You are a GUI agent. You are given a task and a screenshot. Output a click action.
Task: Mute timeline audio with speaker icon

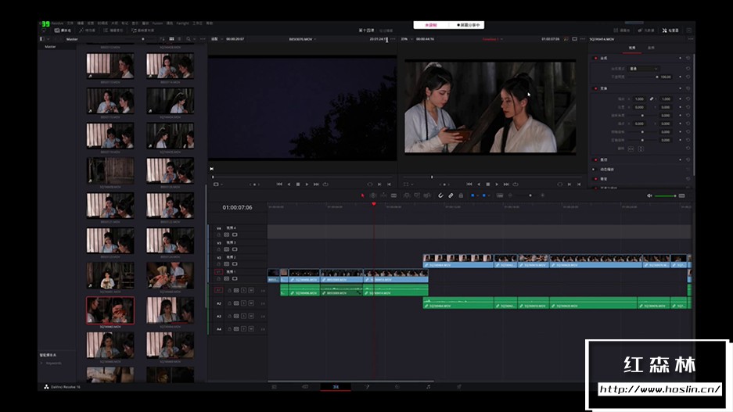coord(649,195)
